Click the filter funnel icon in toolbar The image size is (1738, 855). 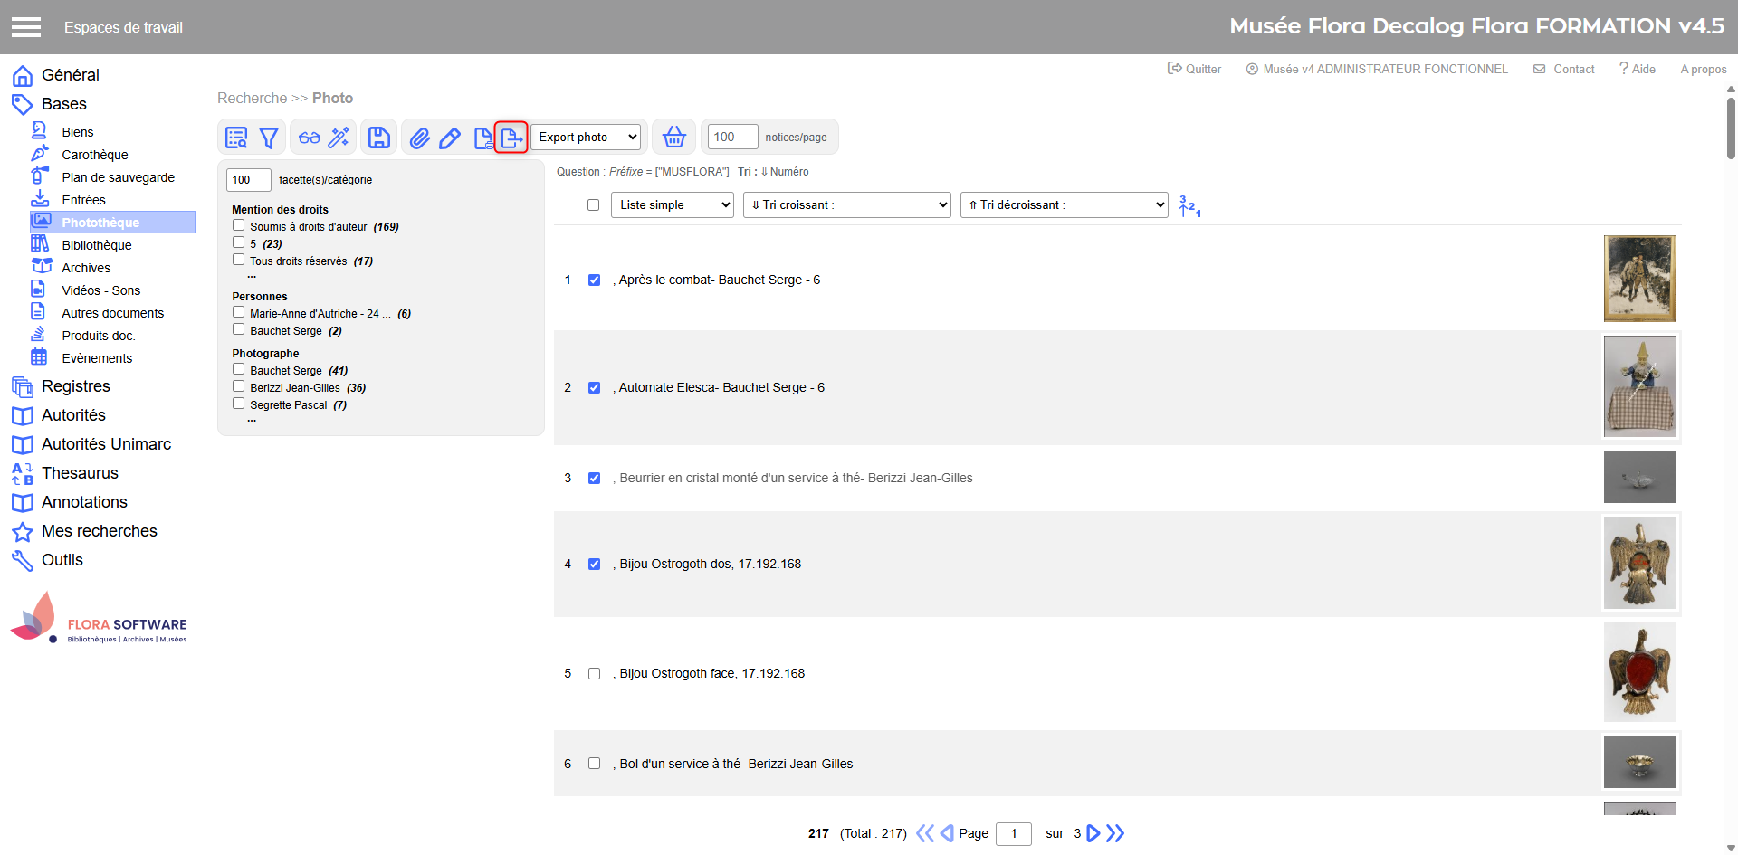269,138
